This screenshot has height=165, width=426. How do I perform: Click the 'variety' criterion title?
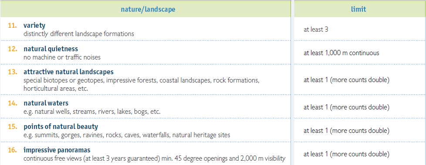34,26
